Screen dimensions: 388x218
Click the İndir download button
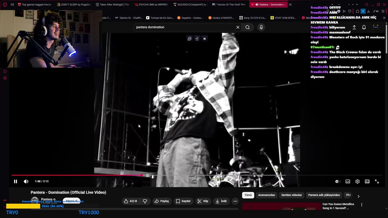tap(221, 201)
